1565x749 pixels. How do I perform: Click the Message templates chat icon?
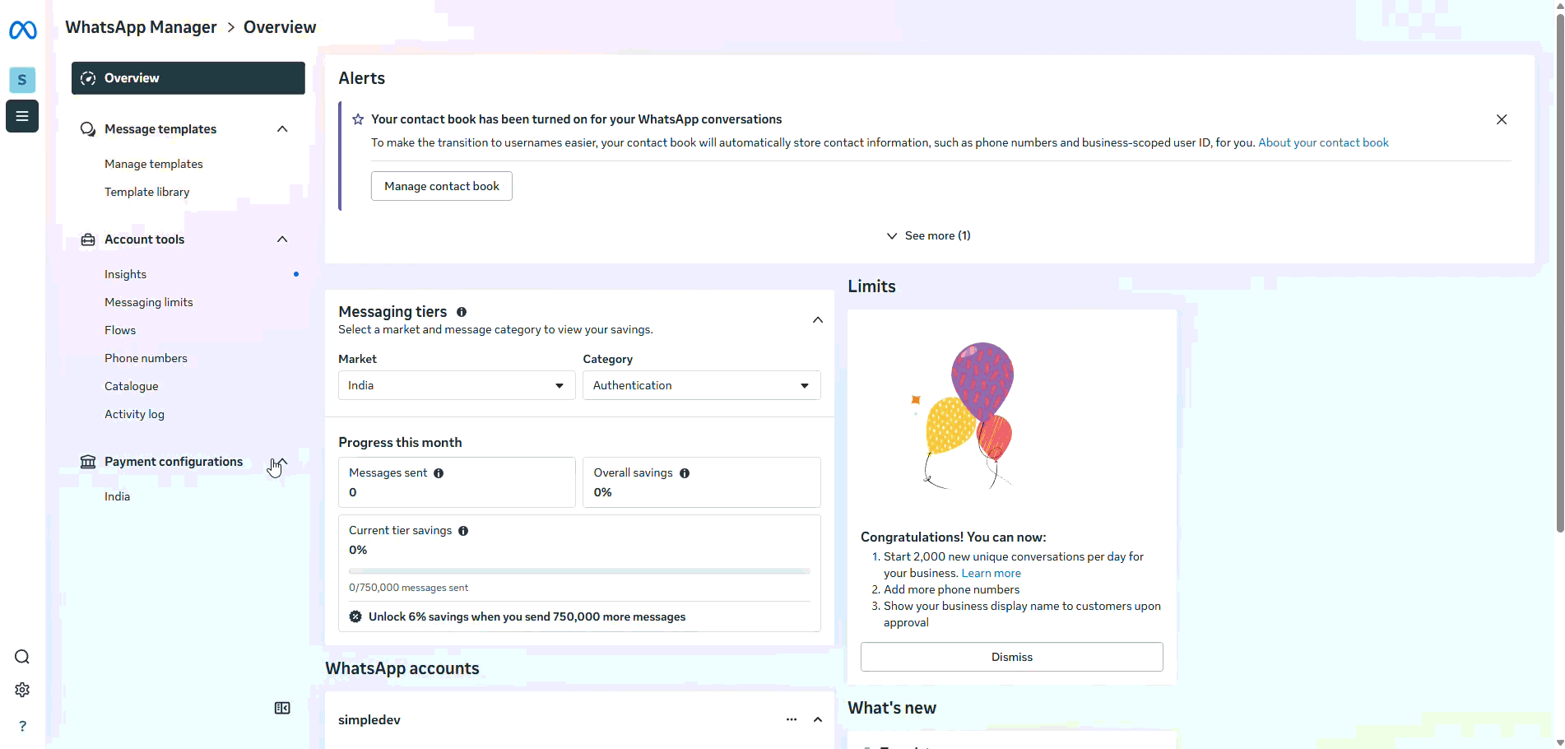click(88, 129)
